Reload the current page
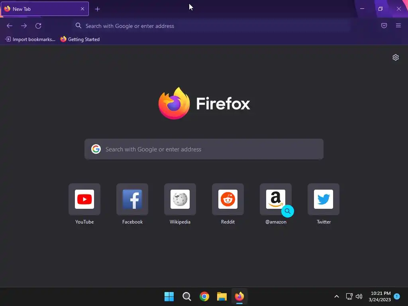The height and width of the screenshot is (306, 408). [x=38, y=26]
